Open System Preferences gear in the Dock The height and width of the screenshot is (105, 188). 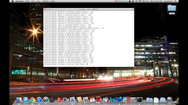(x=132, y=100)
